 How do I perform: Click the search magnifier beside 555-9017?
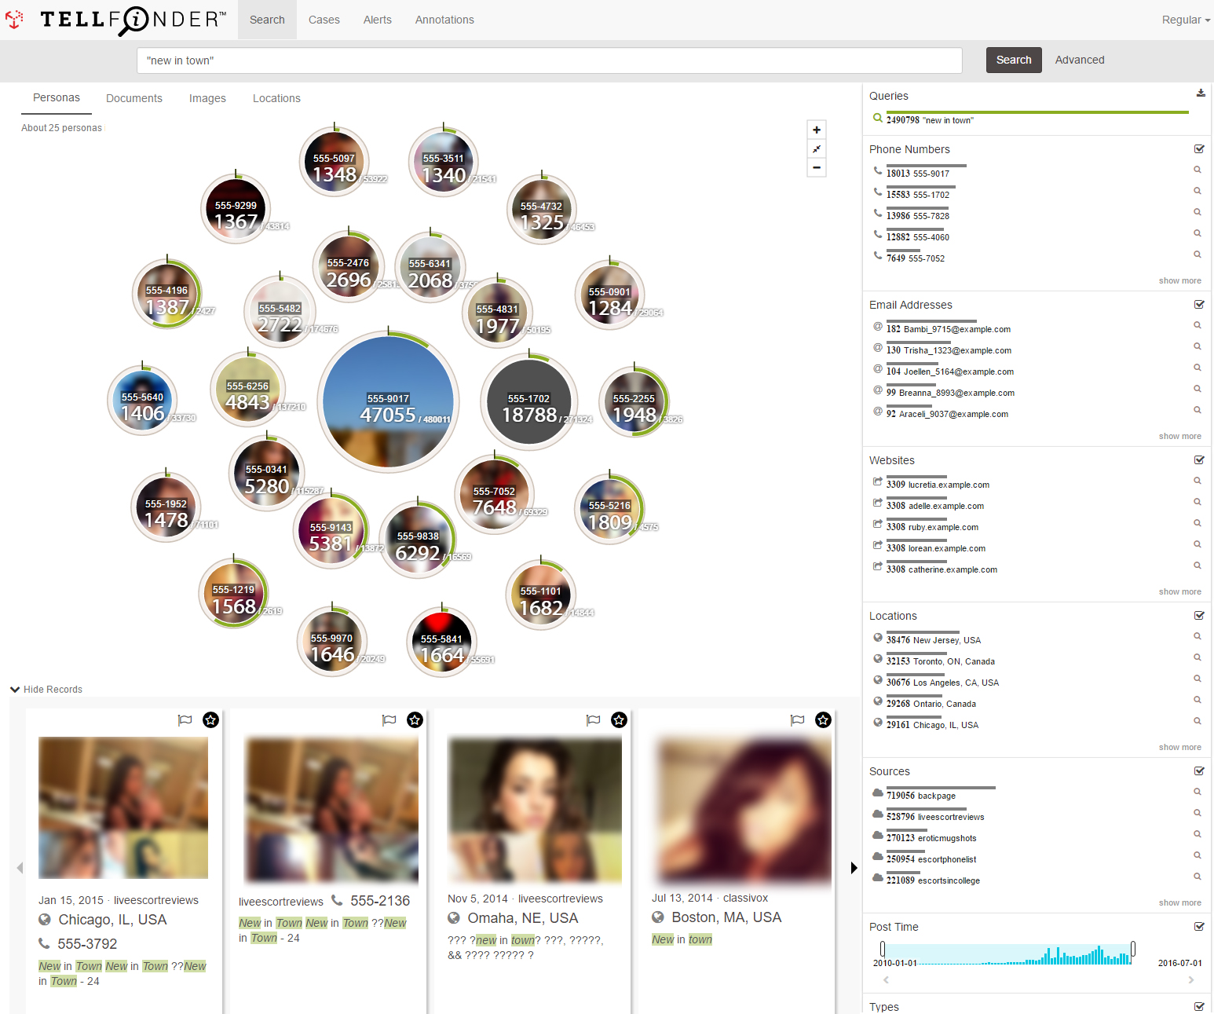(x=1198, y=170)
